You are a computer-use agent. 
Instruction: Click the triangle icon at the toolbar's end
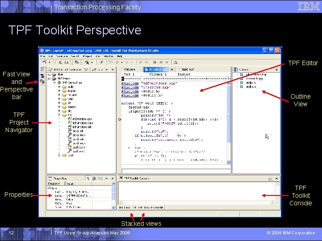click(176, 62)
